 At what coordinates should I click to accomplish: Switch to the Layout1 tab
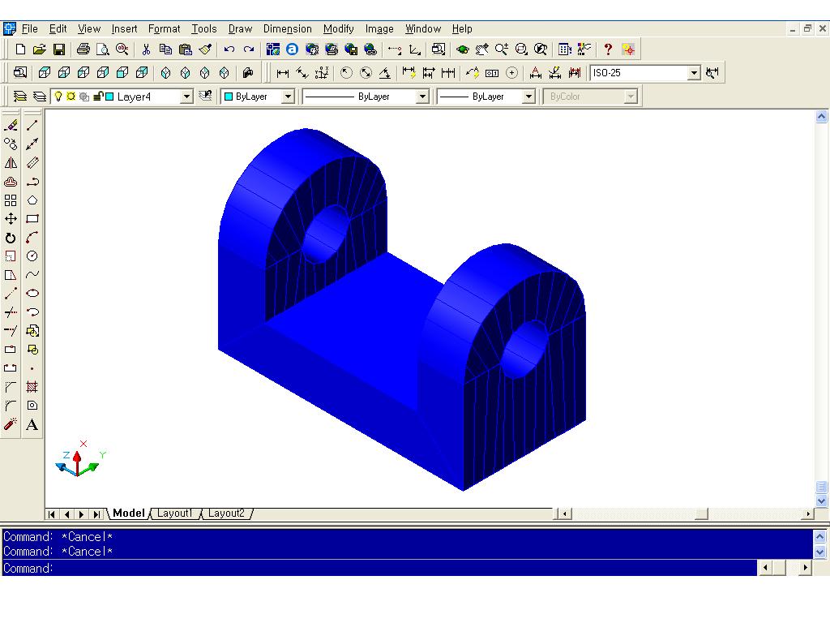pyautogui.click(x=175, y=513)
